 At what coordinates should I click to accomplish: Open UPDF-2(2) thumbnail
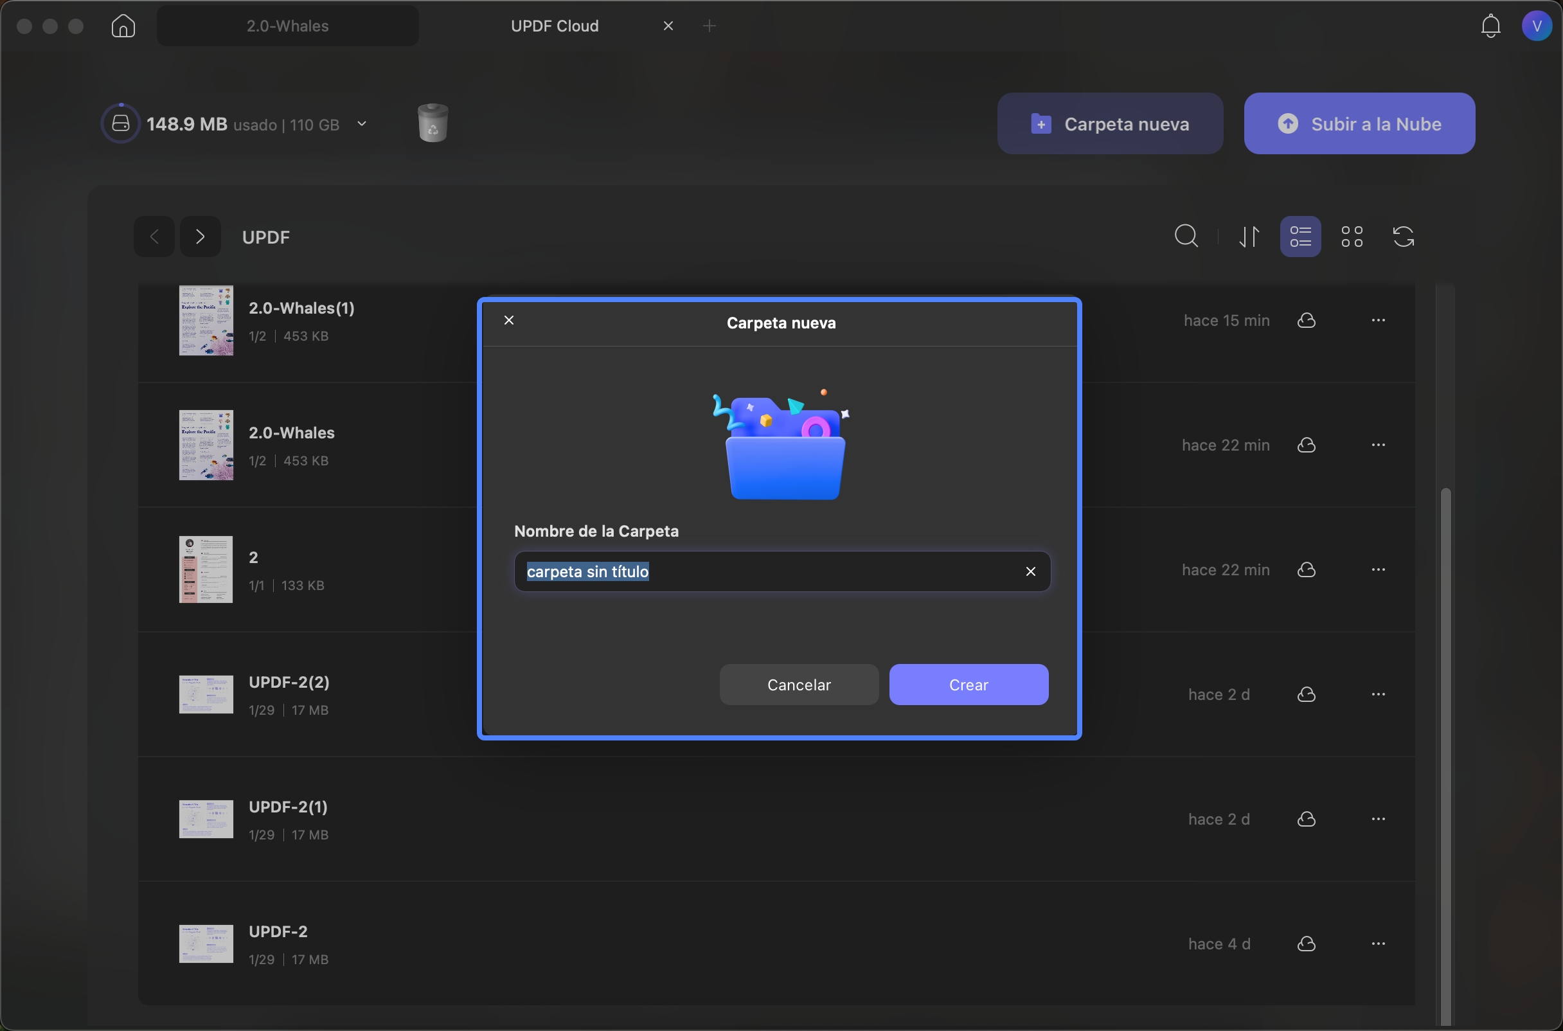[206, 694]
